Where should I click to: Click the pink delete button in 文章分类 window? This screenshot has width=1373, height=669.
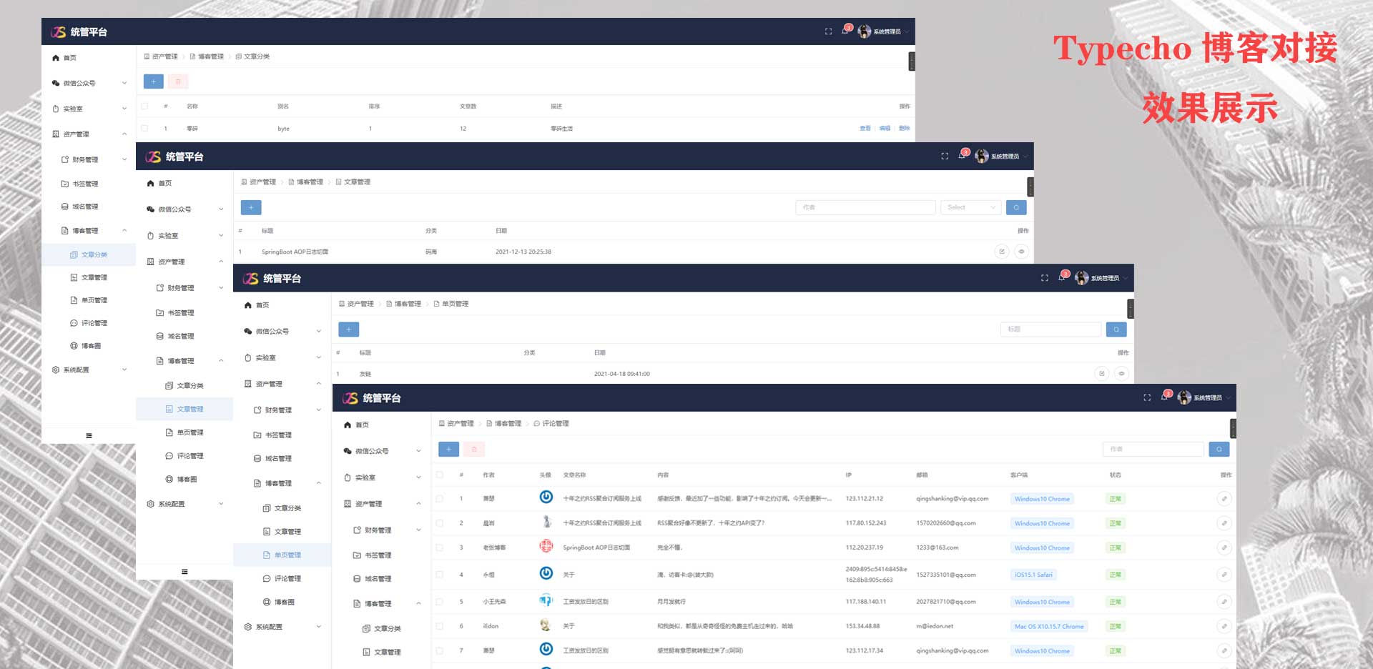pos(178,81)
